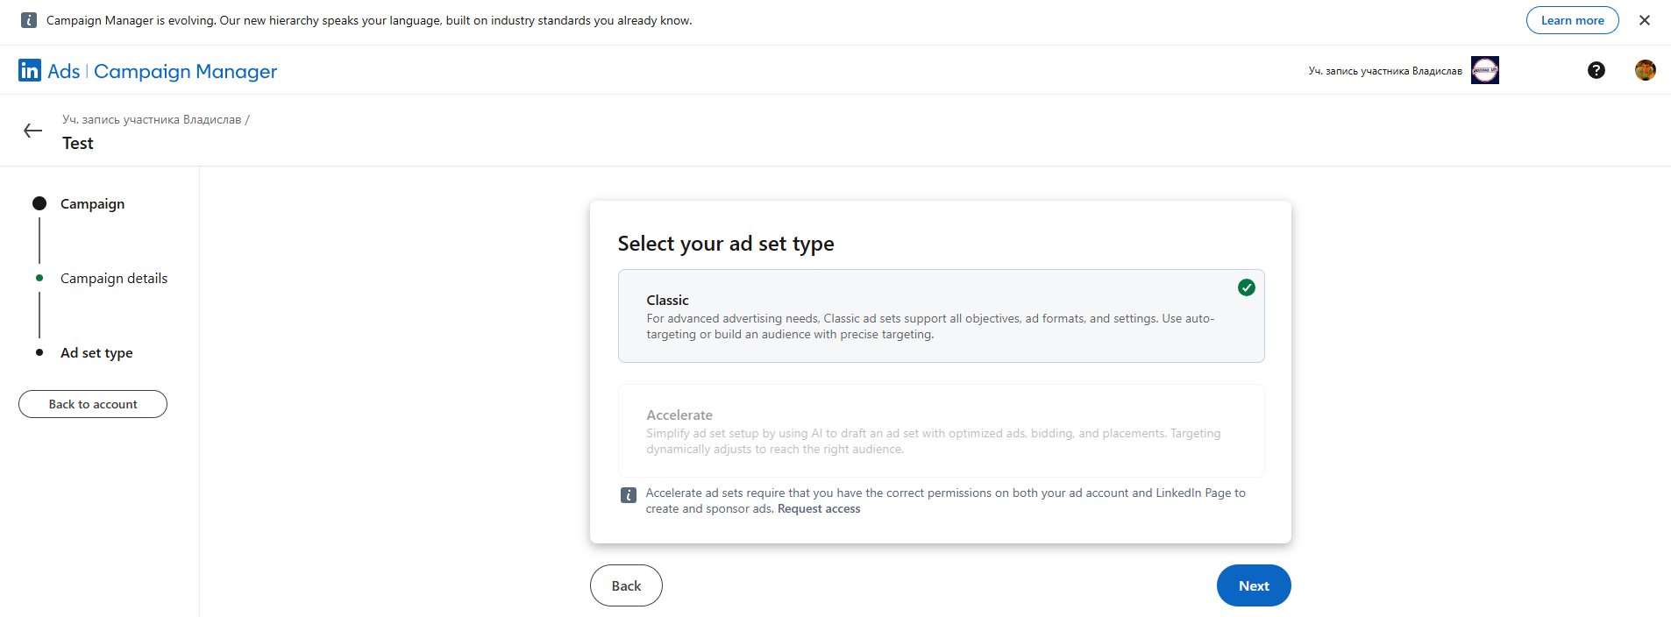1671x617 pixels.
Task: Click the Back button below card
Action: 626,585
